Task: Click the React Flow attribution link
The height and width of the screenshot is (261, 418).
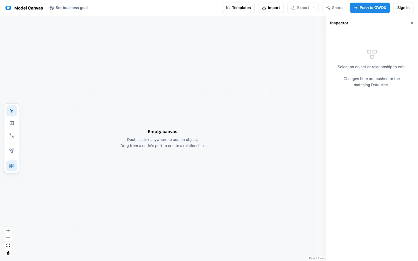Action: coord(316,258)
